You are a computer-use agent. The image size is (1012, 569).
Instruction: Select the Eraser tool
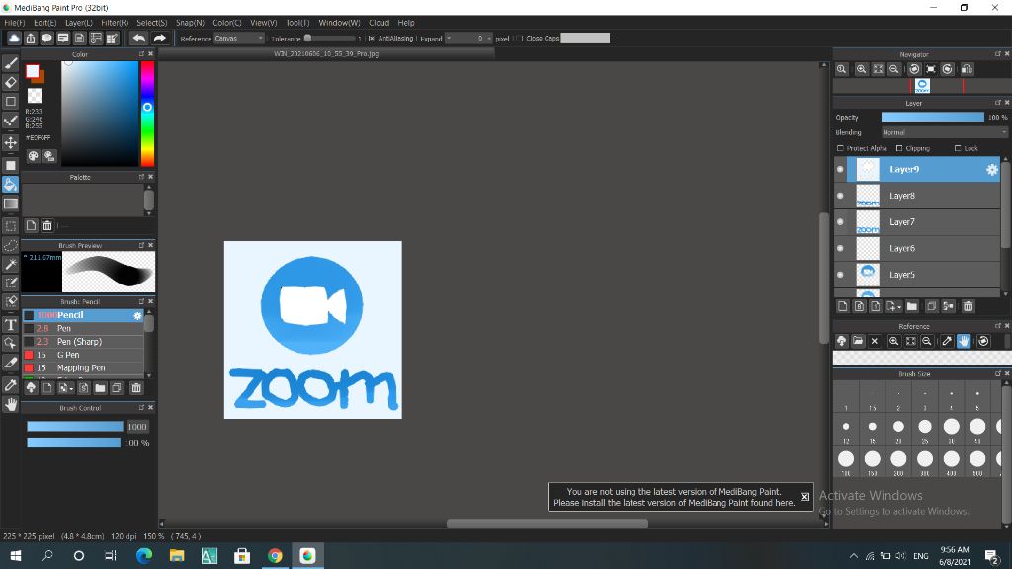pyautogui.click(x=10, y=82)
